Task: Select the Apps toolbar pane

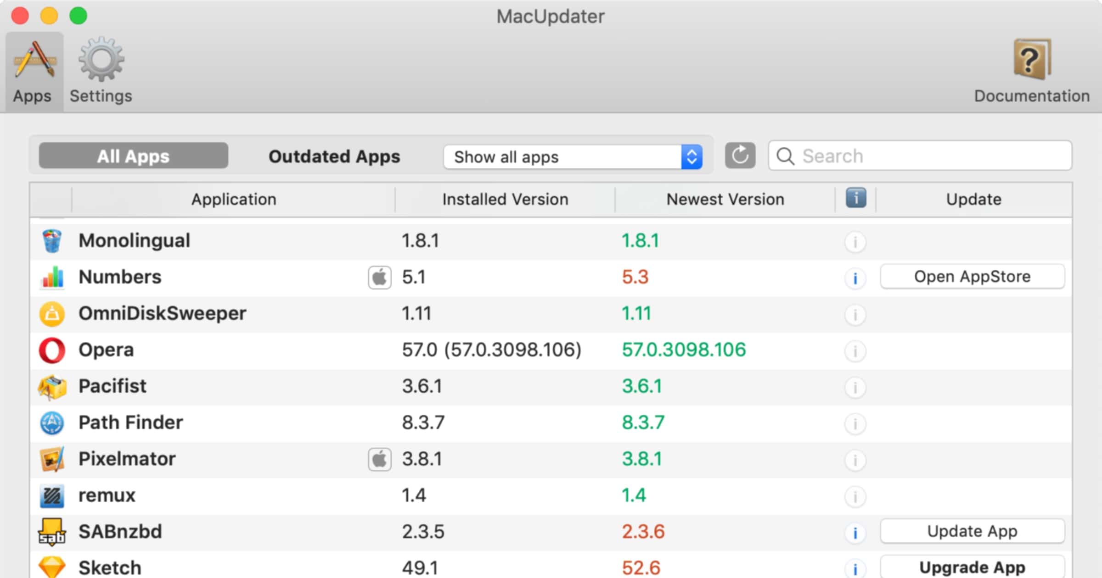Action: point(33,71)
